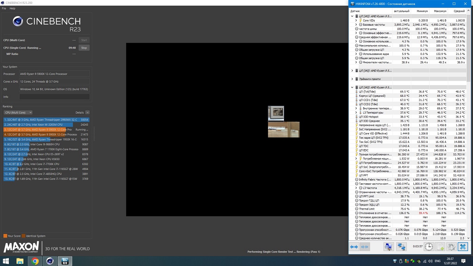Expand the L3 Температуры row
Viewport: 473px width, 266px height.
coord(356,113)
